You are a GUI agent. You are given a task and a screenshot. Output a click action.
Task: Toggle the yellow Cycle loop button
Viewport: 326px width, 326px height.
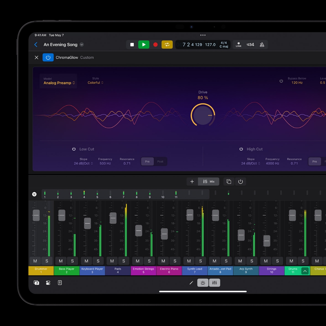pos(167,45)
